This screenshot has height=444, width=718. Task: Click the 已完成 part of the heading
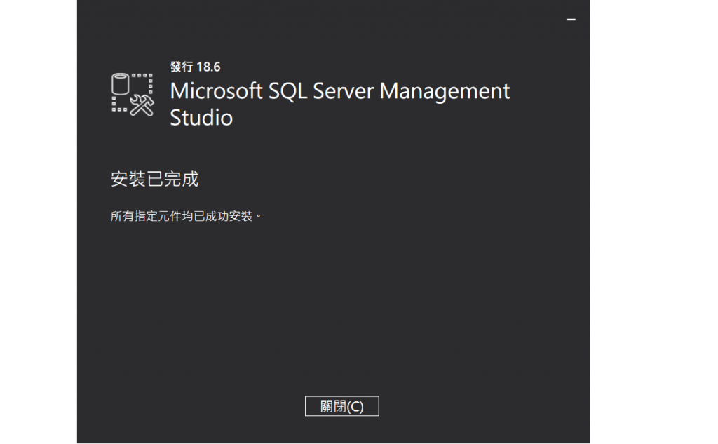click(x=172, y=180)
